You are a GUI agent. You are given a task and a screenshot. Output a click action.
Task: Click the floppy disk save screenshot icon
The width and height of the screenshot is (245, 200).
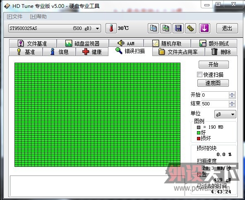(x=178, y=28)
